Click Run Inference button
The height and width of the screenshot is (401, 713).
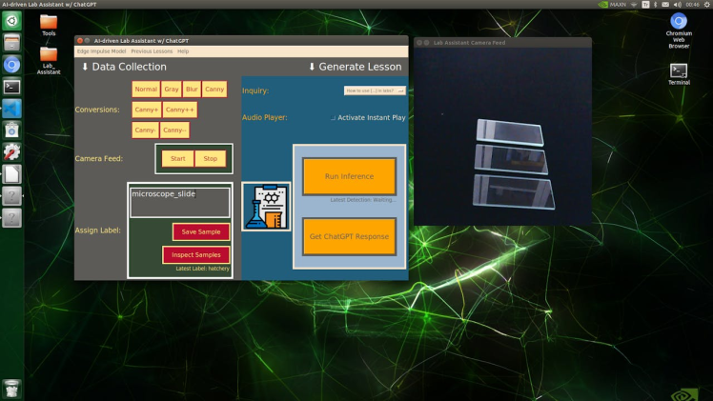click(349, 176)
